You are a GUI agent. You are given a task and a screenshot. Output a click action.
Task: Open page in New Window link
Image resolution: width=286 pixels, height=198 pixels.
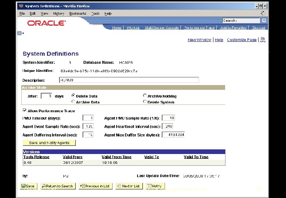tap(199, 40)
